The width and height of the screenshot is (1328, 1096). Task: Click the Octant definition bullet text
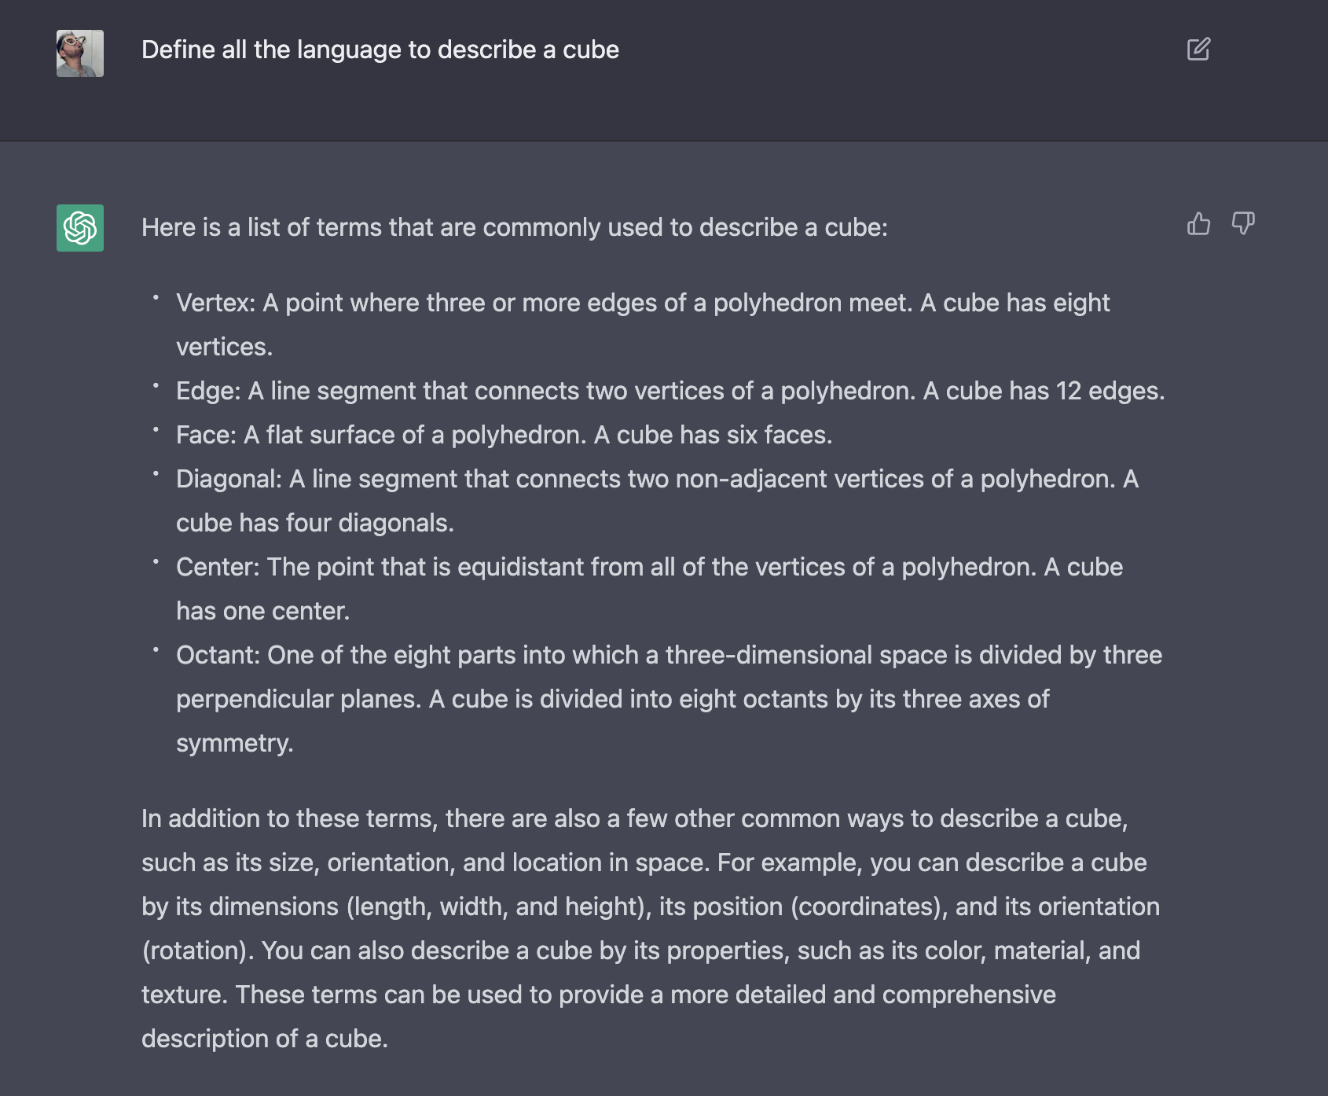coord(668,655)
